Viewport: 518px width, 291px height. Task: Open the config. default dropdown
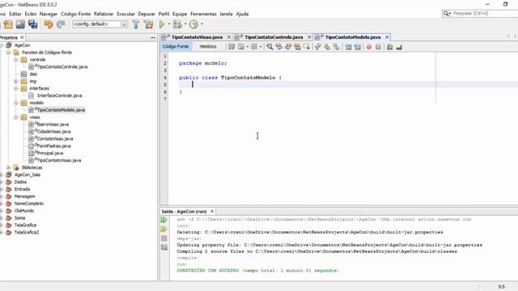click(x=124, y=24)
